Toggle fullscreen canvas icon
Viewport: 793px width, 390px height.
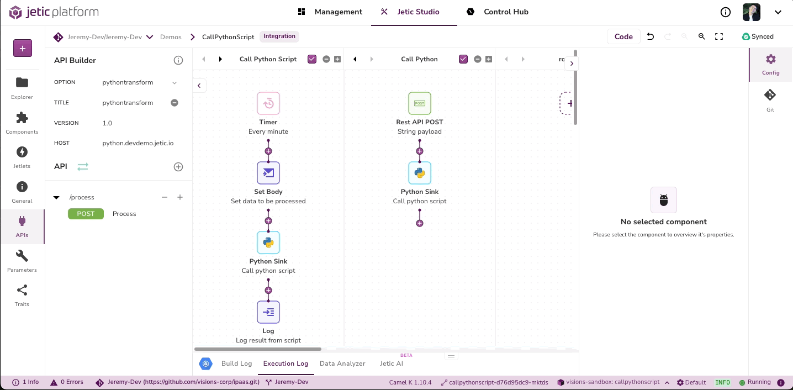(719, 36)
